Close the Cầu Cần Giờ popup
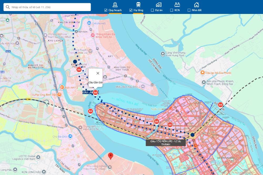The width and height of the screenshot is (263, 175). (x=98, y=73)
